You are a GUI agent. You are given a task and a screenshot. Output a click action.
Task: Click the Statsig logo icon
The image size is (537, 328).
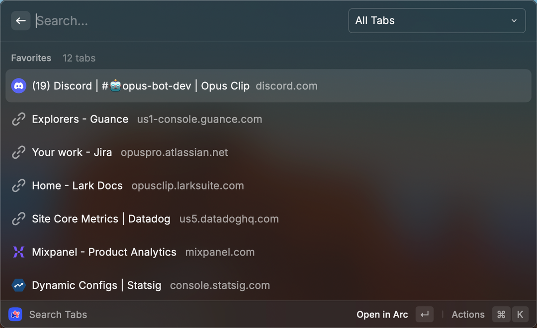click(18, 285)
